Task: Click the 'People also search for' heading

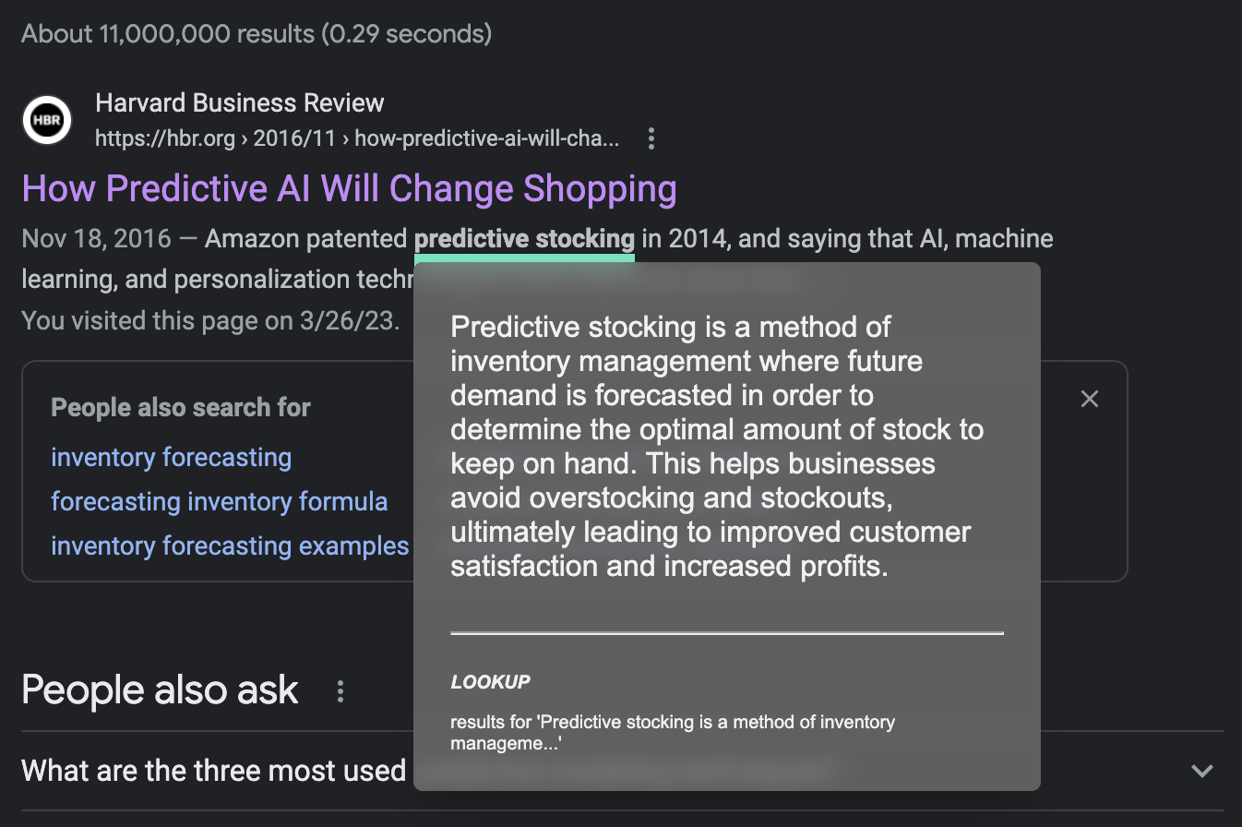Action: [x=181, y=408]
